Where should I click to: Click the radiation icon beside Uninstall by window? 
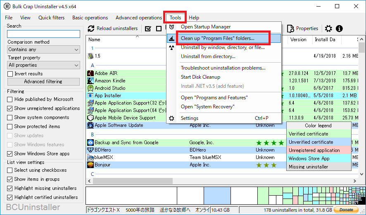pos(171,48)
